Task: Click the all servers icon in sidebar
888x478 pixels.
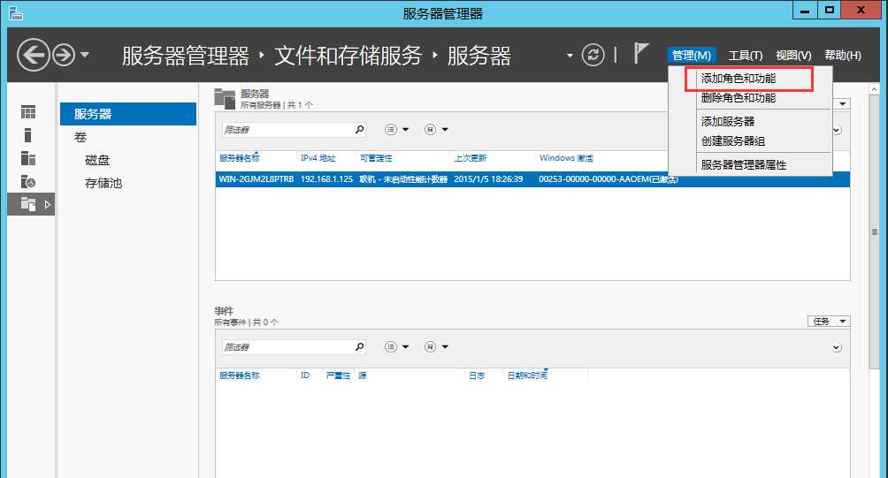Action: coord(28,158)
